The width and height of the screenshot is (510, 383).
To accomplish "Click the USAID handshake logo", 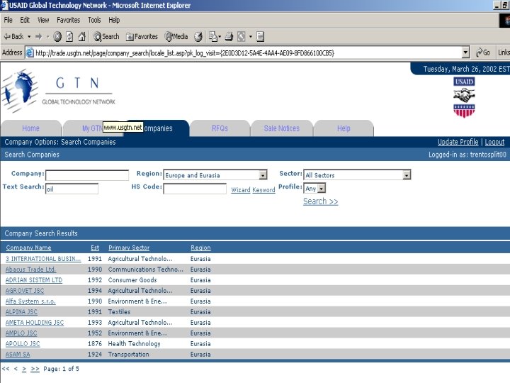I will coord(464,97).
